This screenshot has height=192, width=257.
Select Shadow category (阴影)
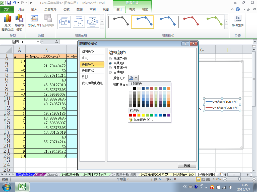pos(92,77)
